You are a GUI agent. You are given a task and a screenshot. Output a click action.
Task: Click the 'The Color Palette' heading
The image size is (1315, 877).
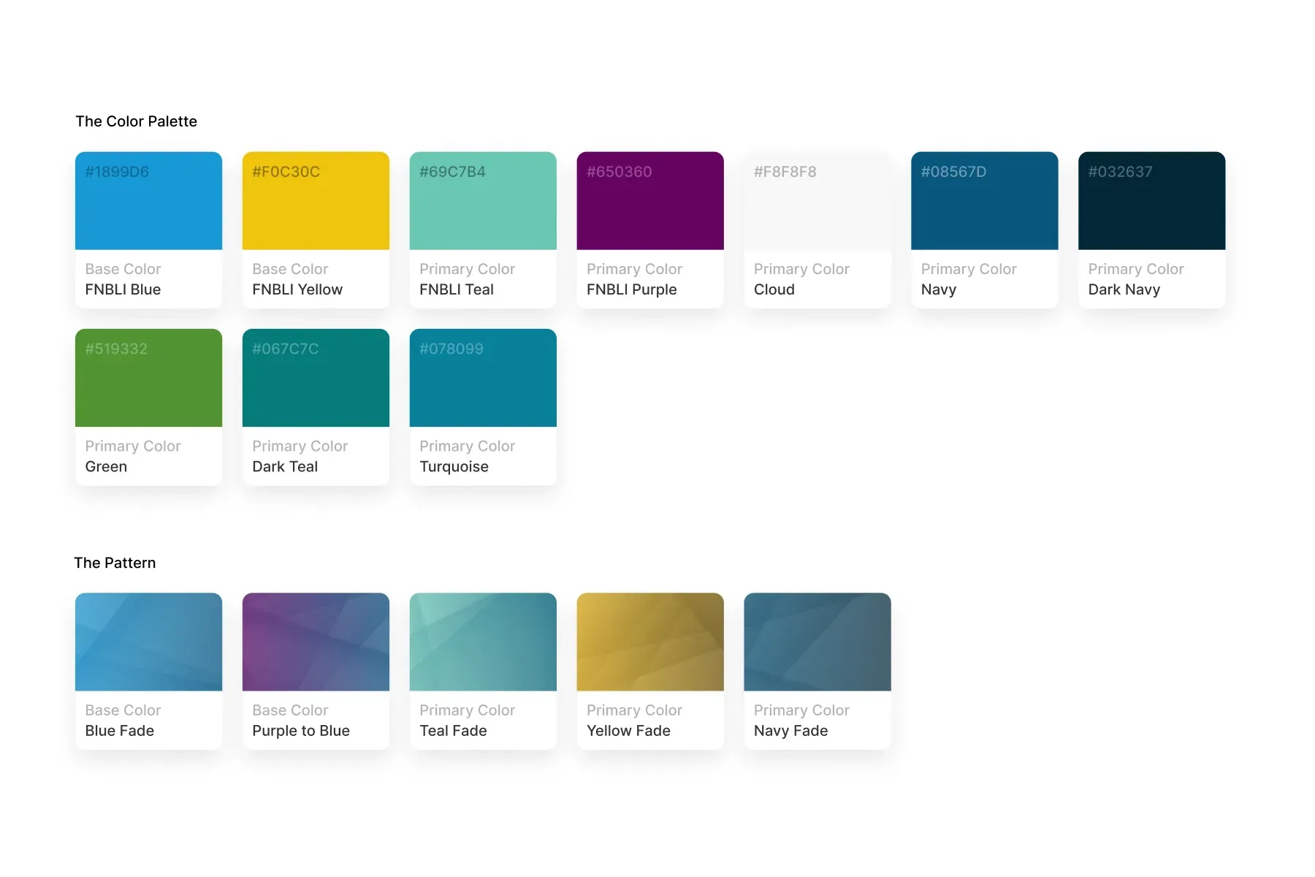137,121
